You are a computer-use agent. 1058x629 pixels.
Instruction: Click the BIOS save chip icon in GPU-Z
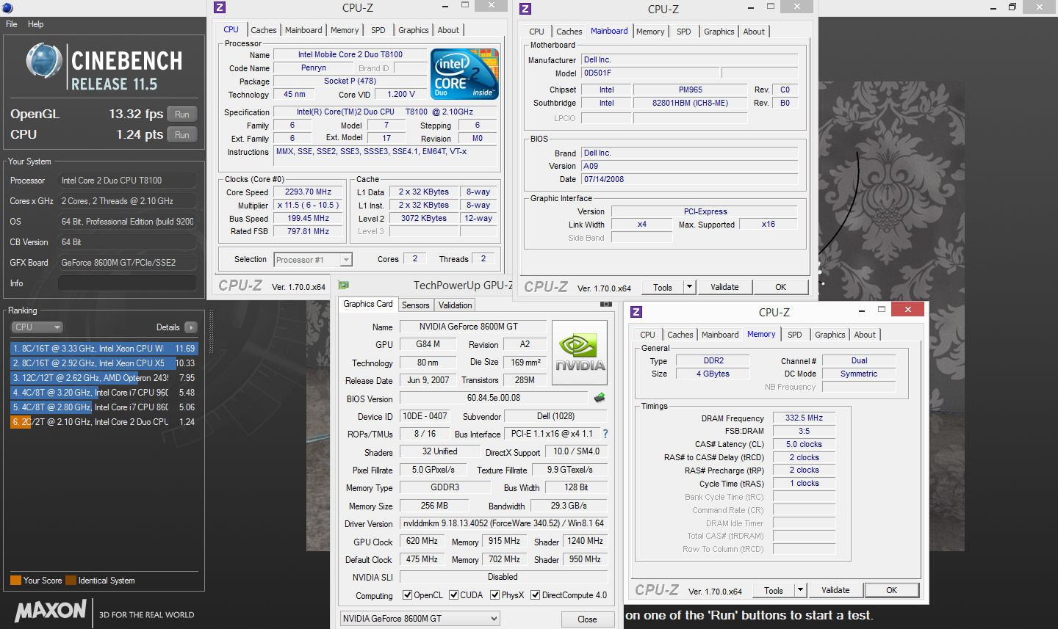(x=600, y=398)
